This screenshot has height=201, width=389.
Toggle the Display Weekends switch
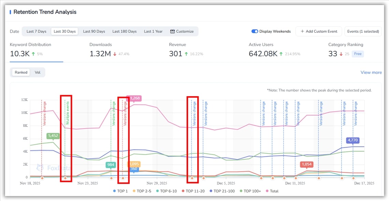255,31
